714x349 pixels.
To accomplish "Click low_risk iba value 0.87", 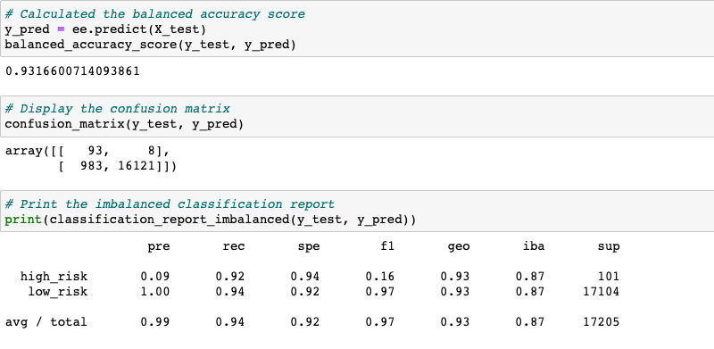I will [530, 292].
